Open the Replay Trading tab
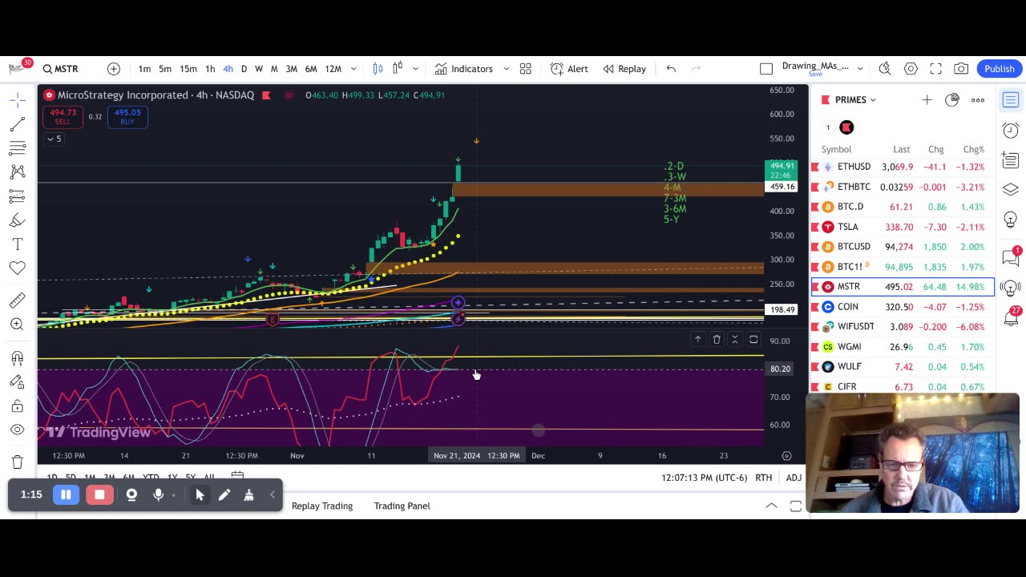Image resolution: width=1026 pixels, height=577 pixels. (322, 506)
